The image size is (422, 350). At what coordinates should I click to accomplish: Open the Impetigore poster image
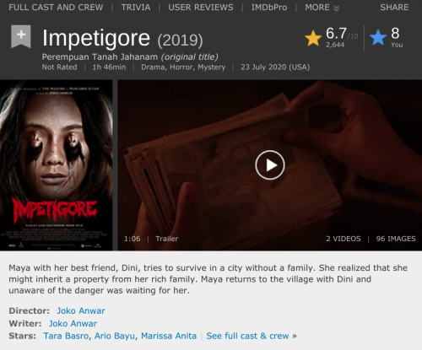pos(57,165)
